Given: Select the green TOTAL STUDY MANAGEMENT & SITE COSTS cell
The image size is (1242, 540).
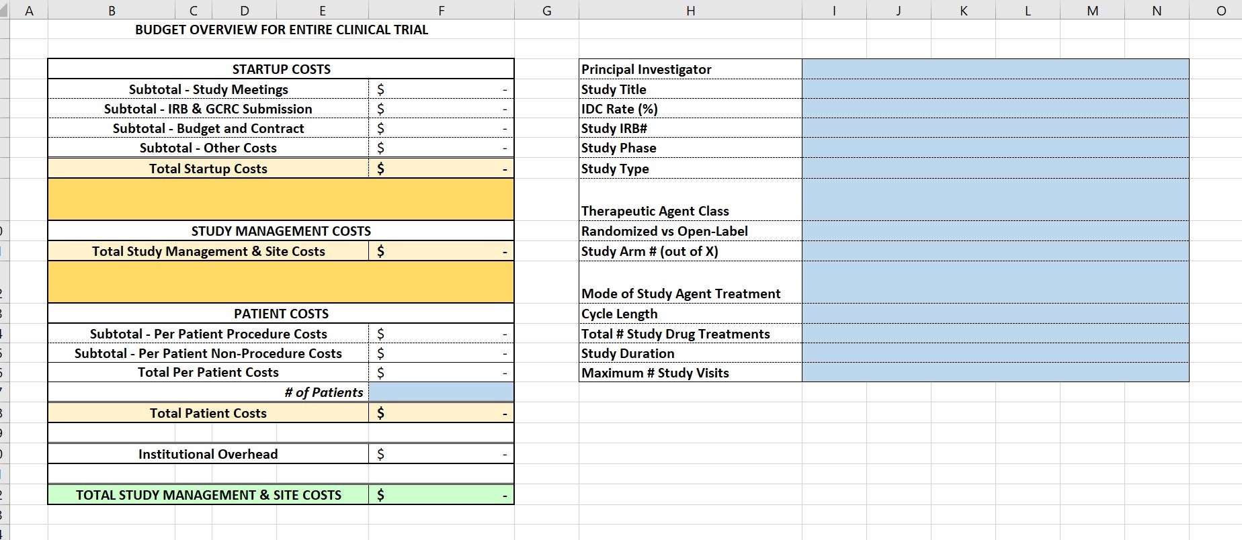Looking at the screenshot, I should 208,495.
